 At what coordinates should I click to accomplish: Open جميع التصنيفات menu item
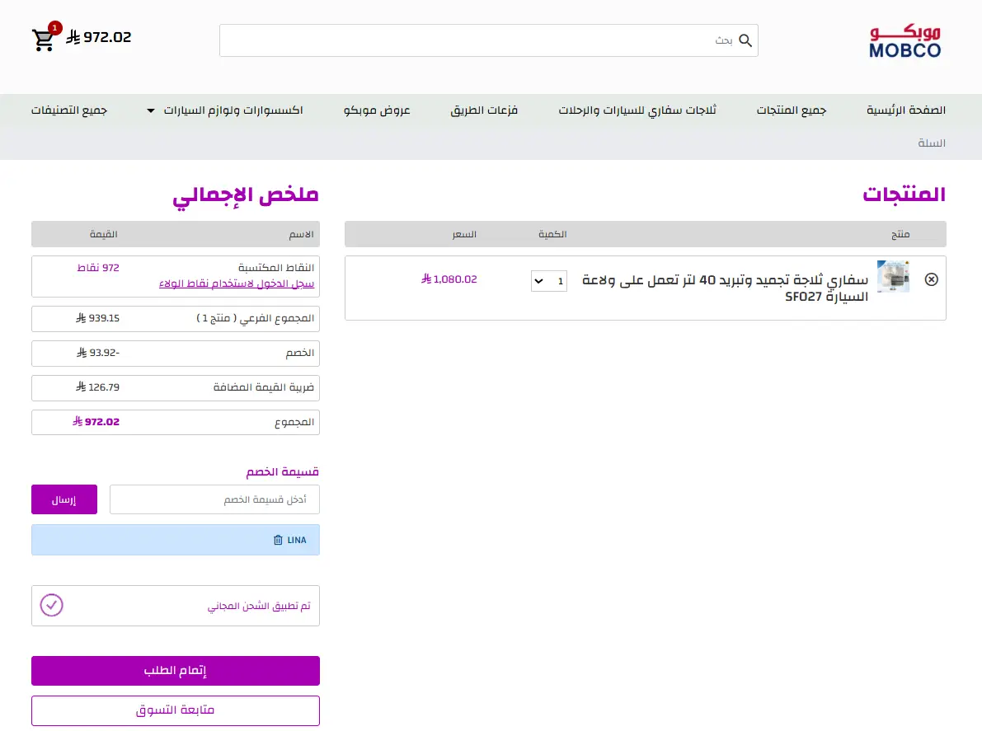point(69,110)
